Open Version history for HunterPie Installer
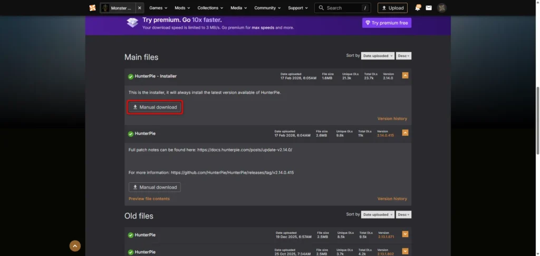Image resolution: width=540 pixels, height=256 pixels. pyautogui.click(x=392, y=119)
